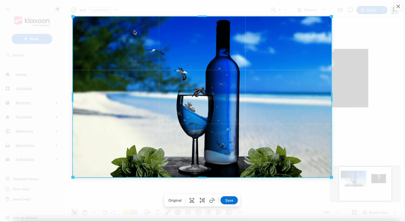Select the bottom-right crop corner handle

[332, 177]
